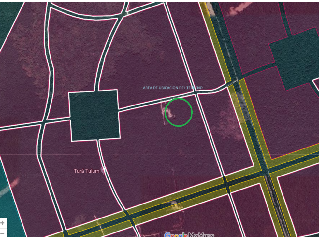The image size is (319, 239).
Task: Select the Turá Tulum map pin
Action: 103,171
